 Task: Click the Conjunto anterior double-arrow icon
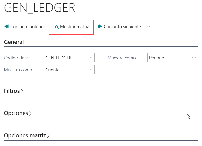tap(7, 26)
